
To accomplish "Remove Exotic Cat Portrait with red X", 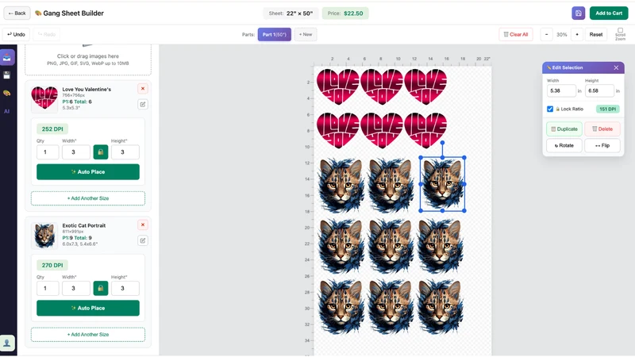I will 143,225.
